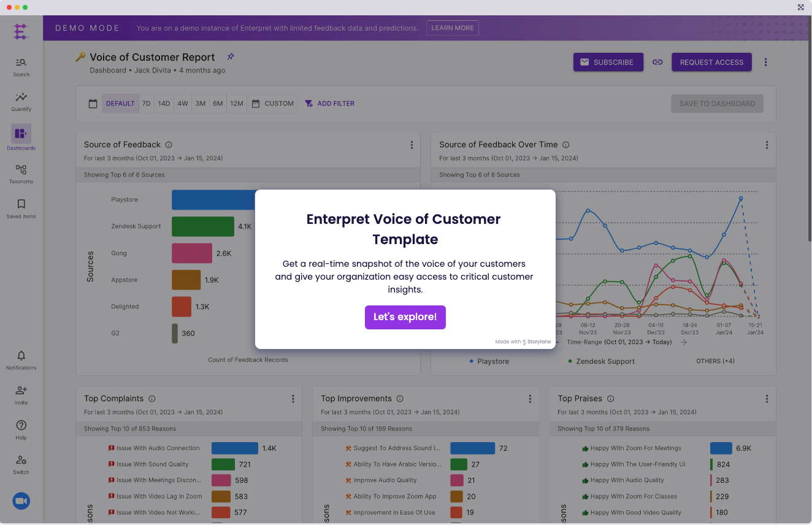The image size is (812, 525).
Task: Select the 4W date range
Action: pyautogui.click(x=183, y=104)
